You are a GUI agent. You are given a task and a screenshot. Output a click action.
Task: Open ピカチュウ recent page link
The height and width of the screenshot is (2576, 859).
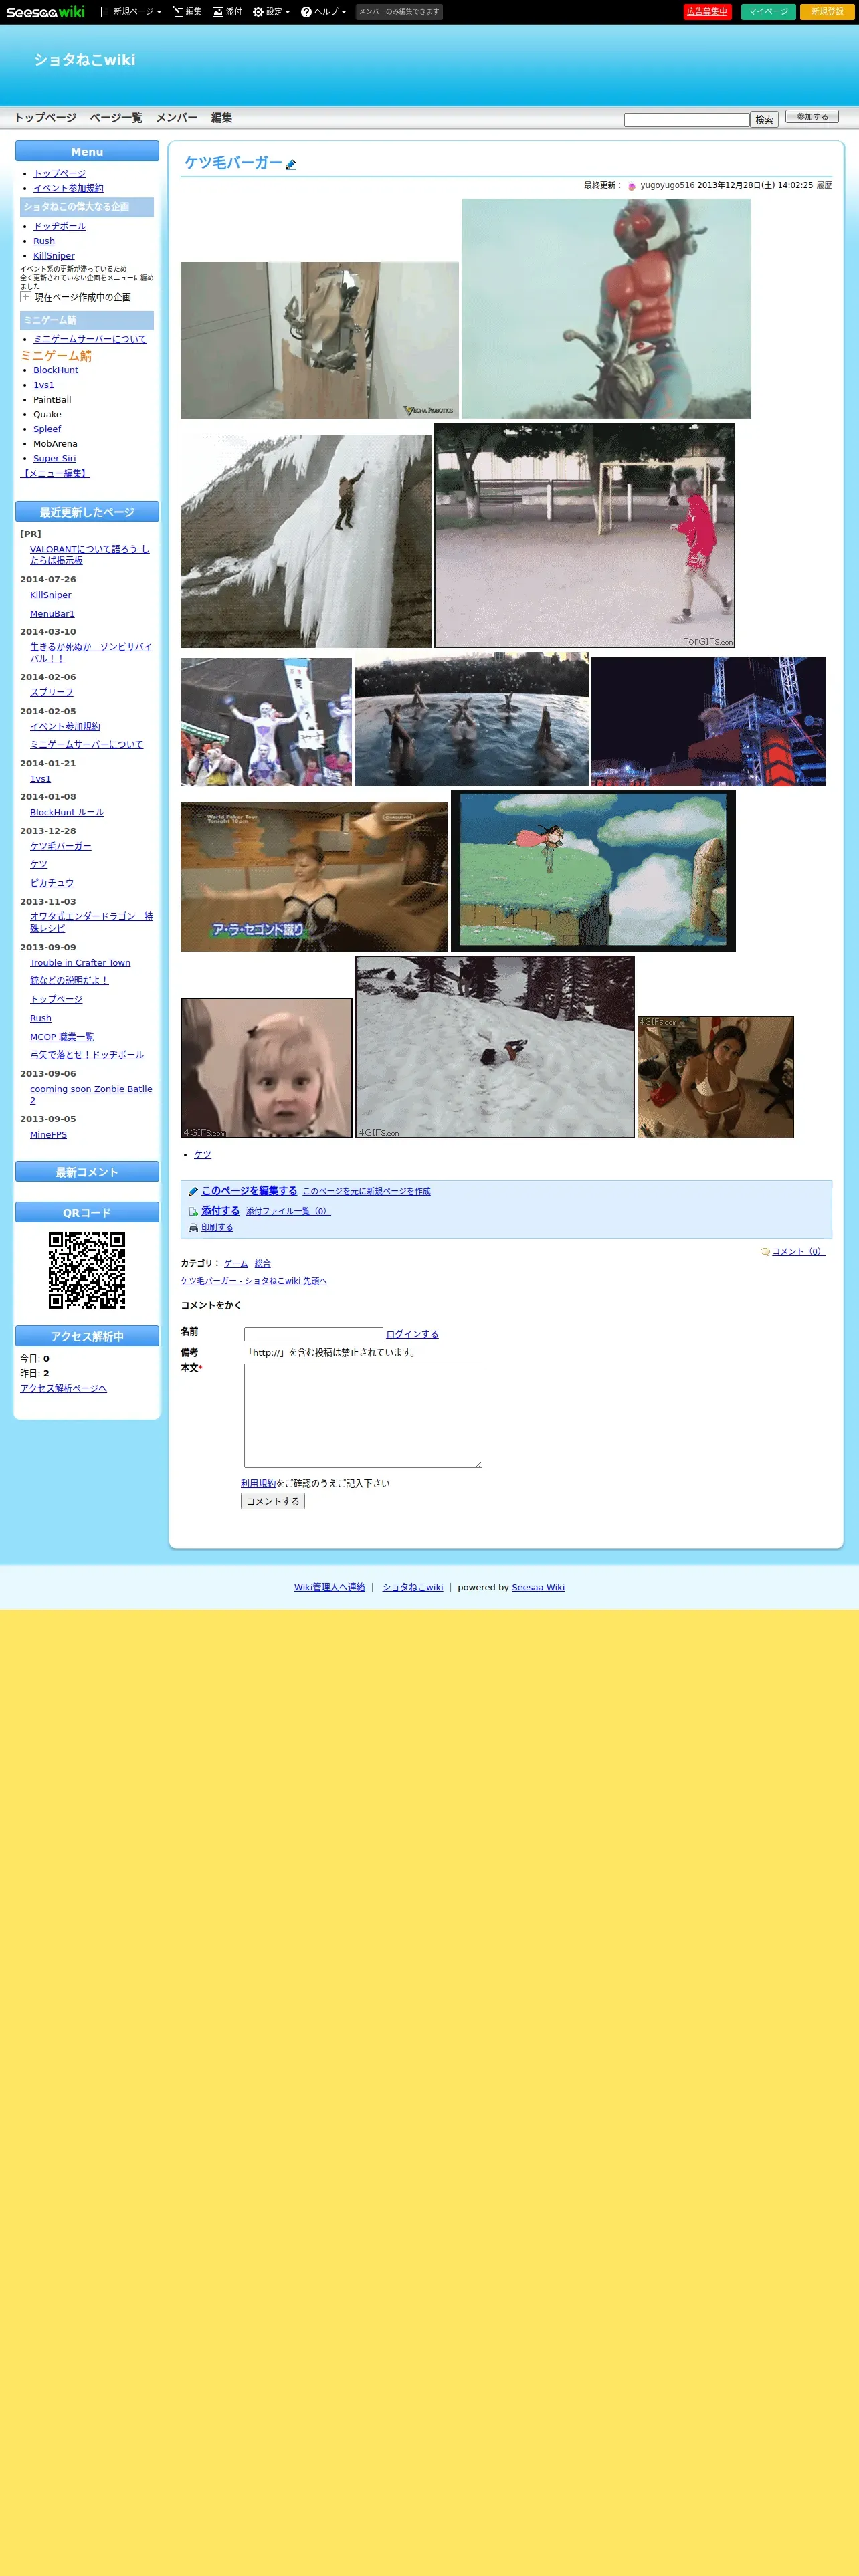pyautogui.click(x=52, y=883)
